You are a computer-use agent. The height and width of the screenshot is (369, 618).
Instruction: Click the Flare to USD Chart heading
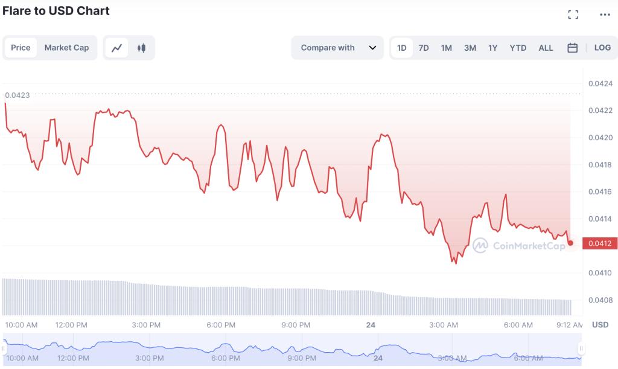(56, 11)
